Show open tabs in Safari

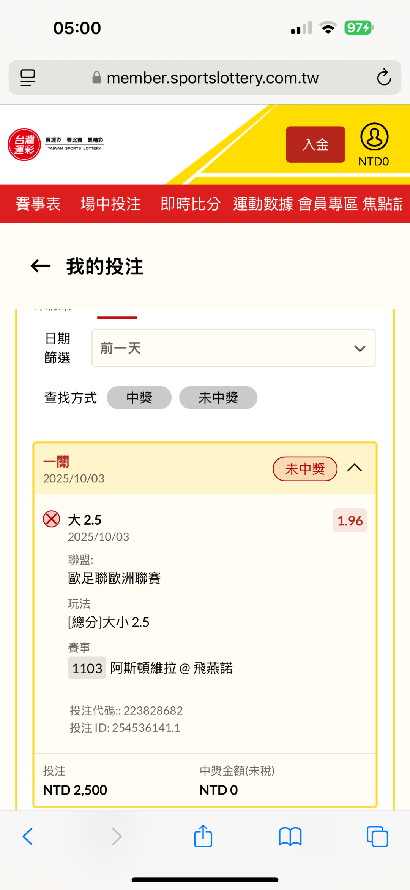pos(377,836)
